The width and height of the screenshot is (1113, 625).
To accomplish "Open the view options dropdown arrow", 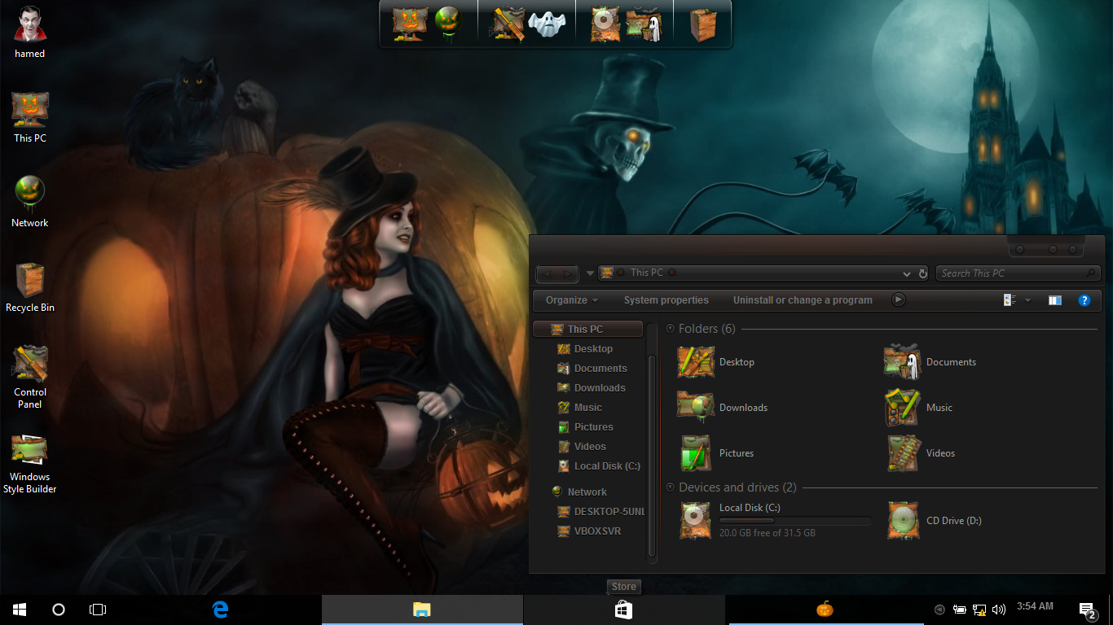I will 1027,300.
